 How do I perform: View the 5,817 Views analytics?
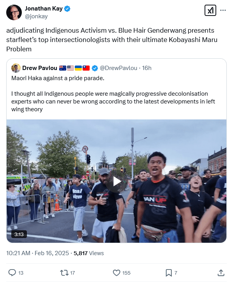point(89,253)
